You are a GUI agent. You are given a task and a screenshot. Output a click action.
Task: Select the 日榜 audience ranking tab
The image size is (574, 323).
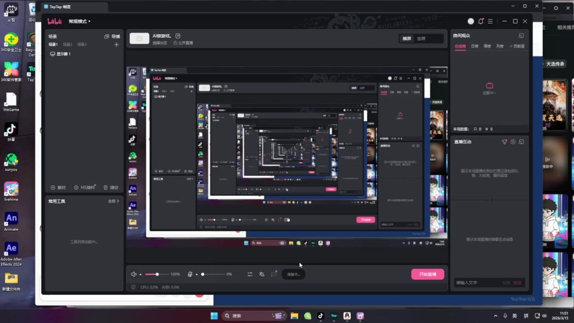(475, 46)
